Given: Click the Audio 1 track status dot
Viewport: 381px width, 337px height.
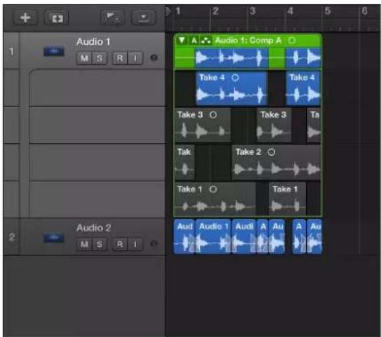Looking at the screenshot, I should click(154, 58).
